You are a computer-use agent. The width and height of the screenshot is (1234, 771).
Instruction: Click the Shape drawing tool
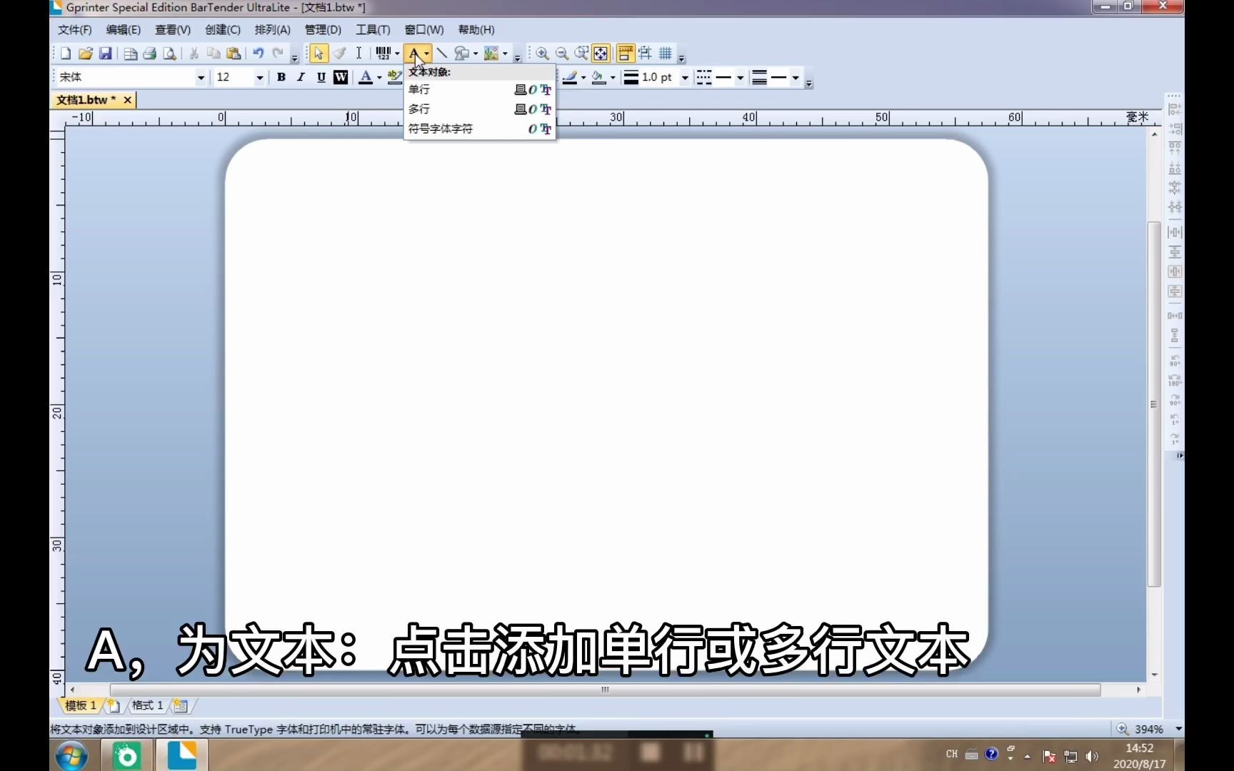(462, 54)
